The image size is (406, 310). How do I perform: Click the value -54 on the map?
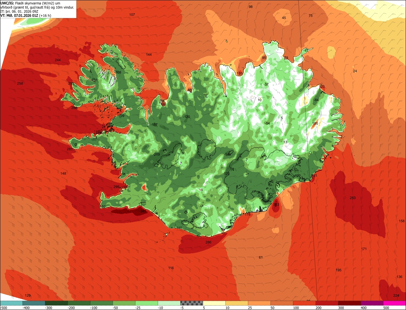click(x=267, y=124)
